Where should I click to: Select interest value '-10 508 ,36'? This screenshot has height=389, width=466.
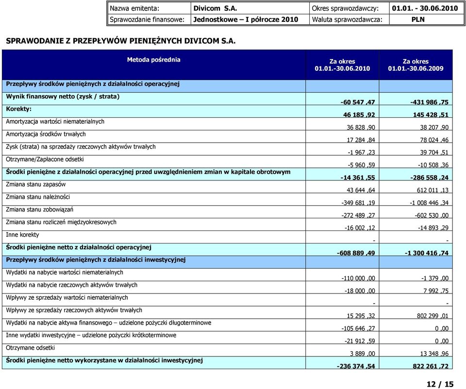click(x=433, y=165)
